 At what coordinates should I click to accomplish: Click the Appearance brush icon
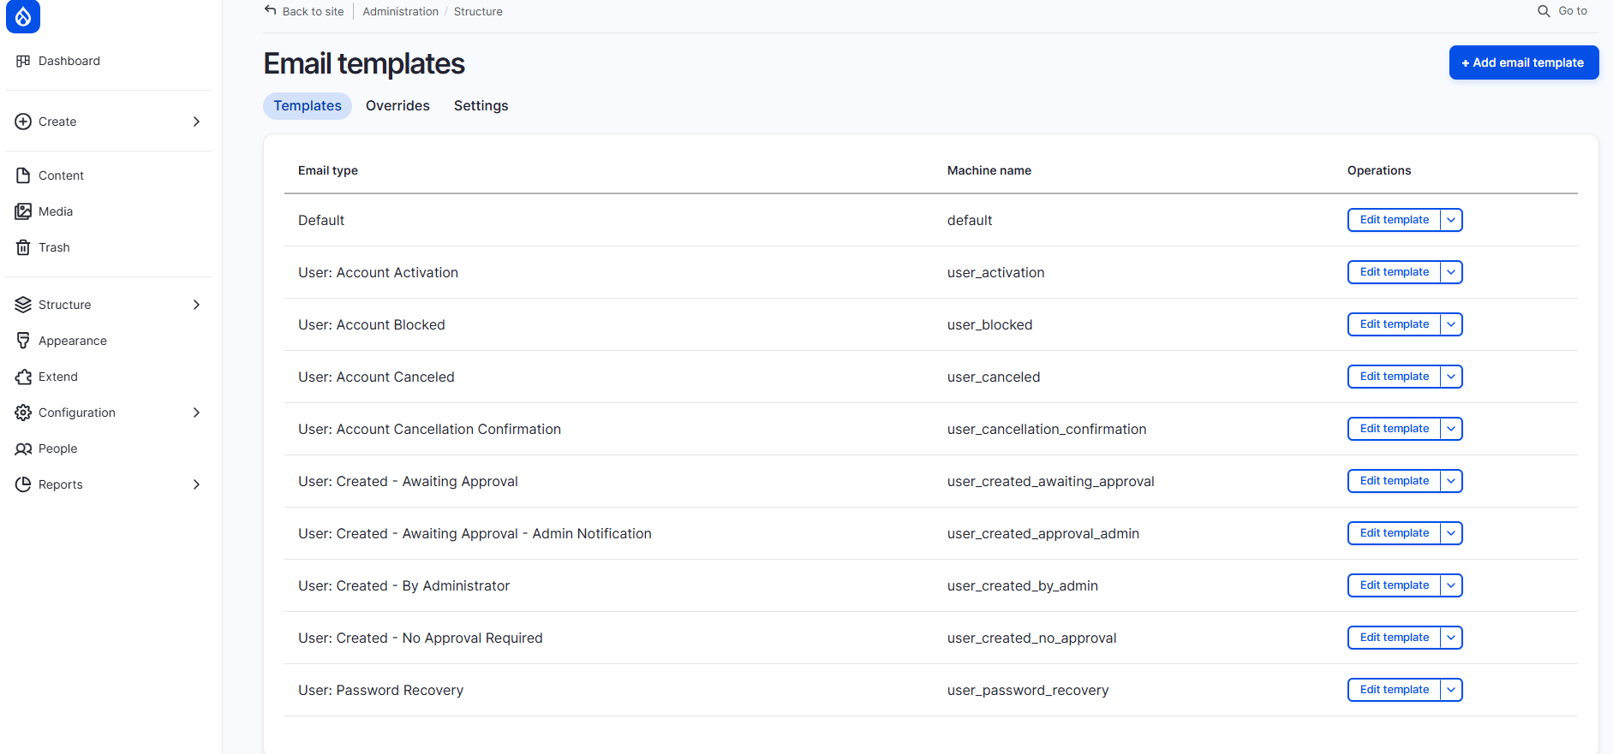(x=23, y=341)
